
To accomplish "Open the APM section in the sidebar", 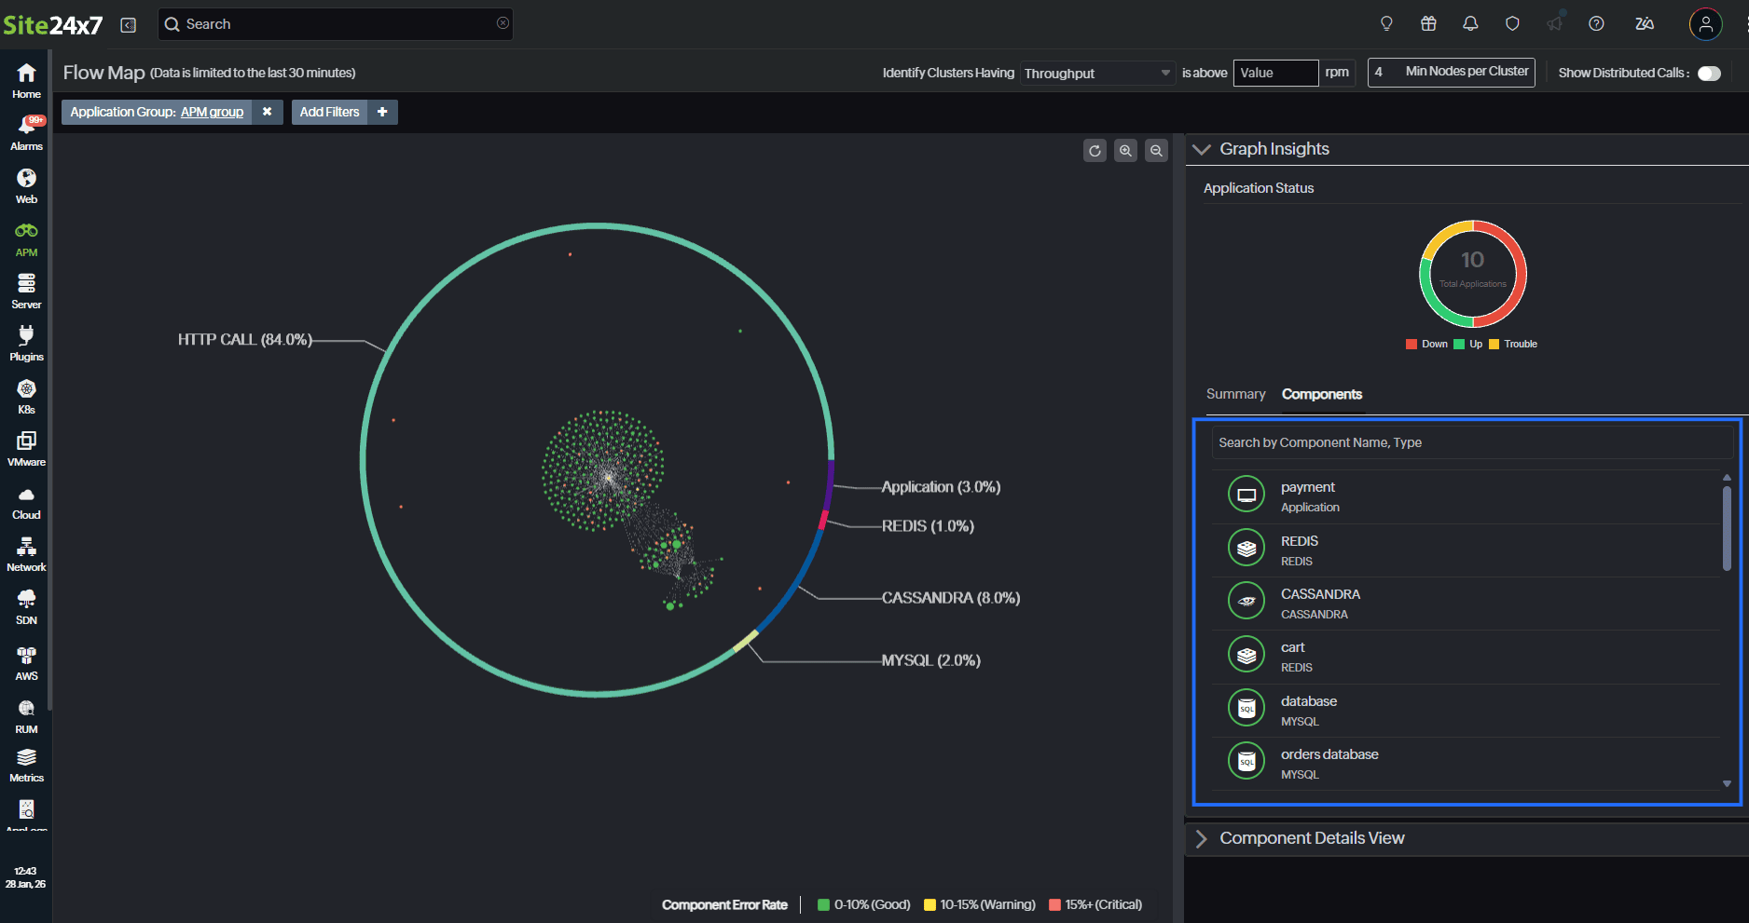I will (25, 238).
